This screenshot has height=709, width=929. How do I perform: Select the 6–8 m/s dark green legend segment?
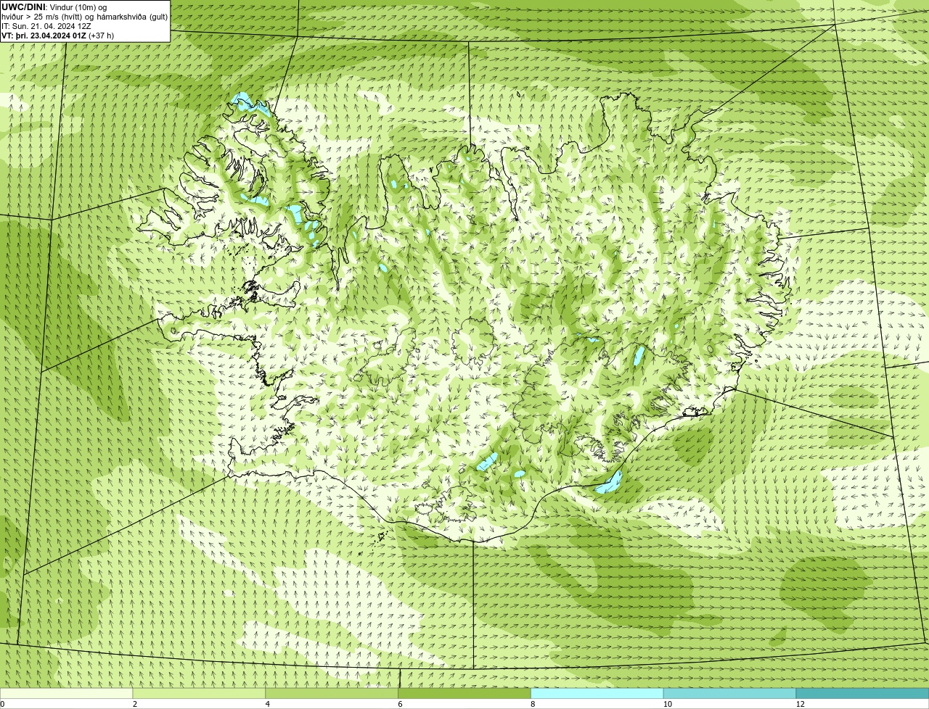(464, 693)
